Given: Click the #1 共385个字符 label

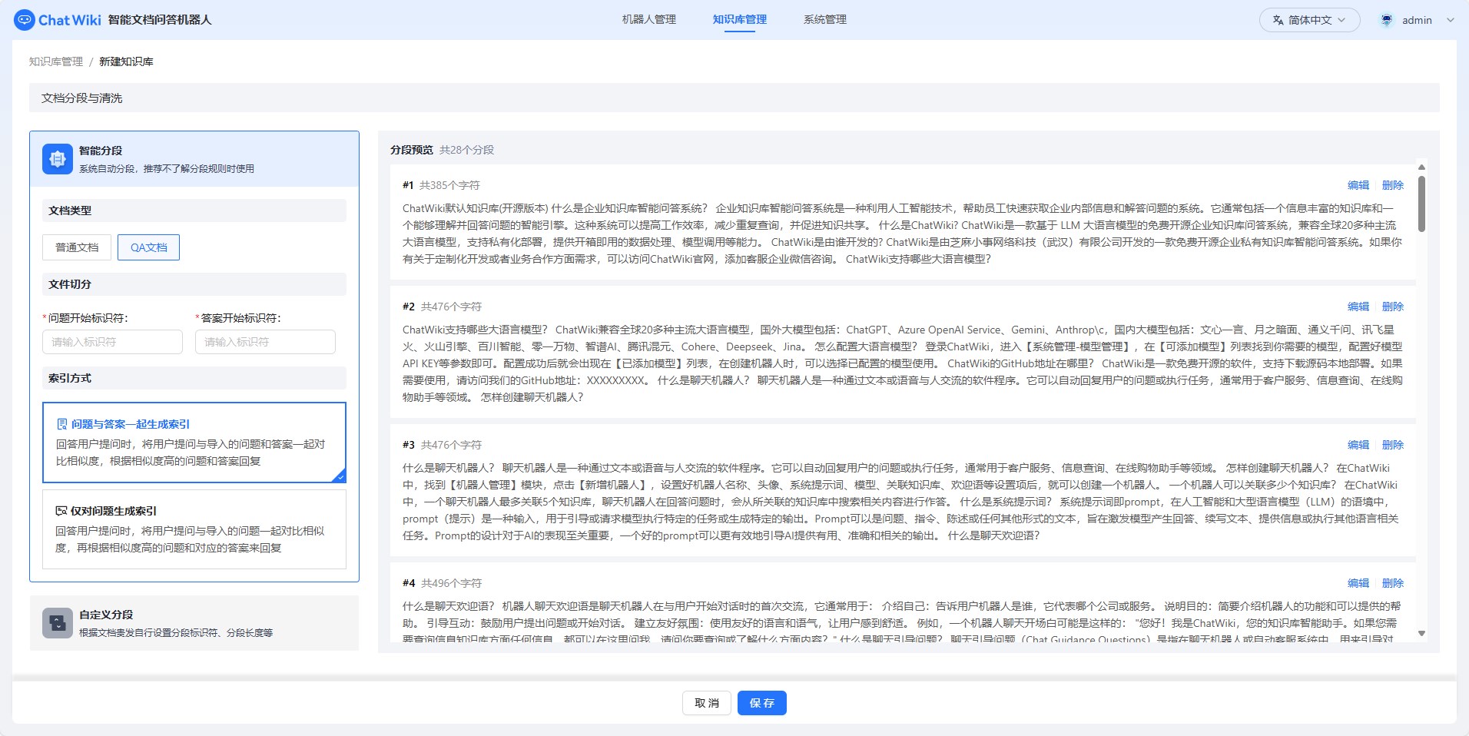Looking at the screenshot, I should pos(441,185).
